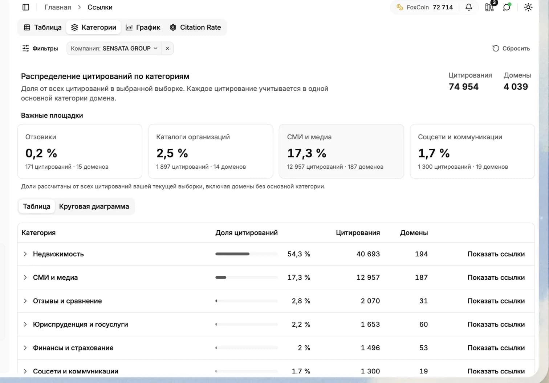Expand the Недвижимость category row
549x383 pixels.
[25, 254]
